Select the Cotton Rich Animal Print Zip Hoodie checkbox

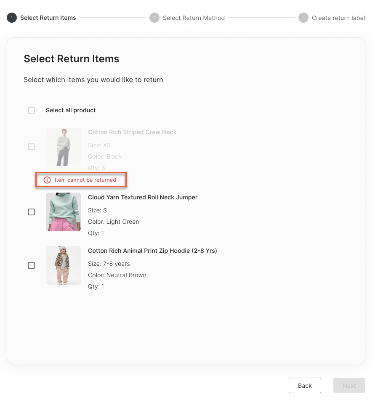point(32,265)
